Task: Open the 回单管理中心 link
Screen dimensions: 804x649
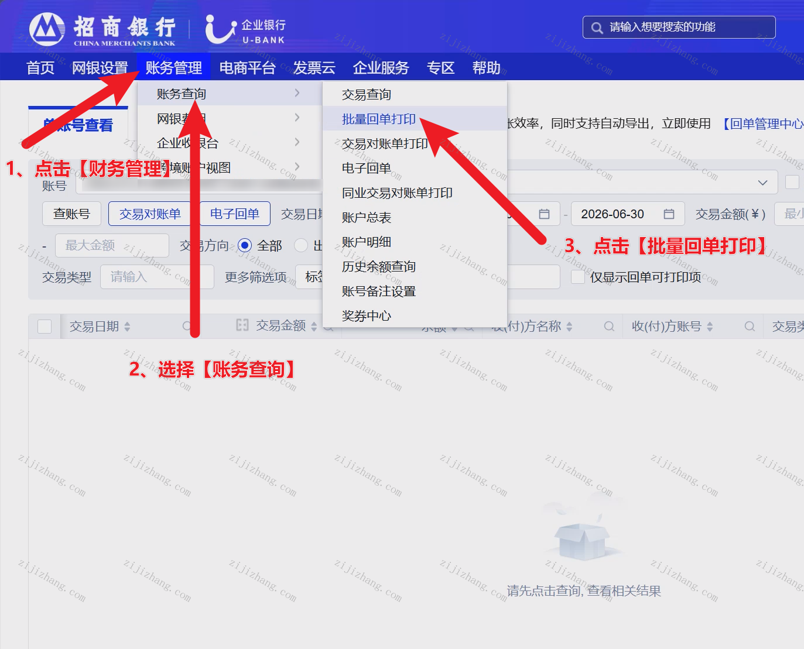Action: 762,123
